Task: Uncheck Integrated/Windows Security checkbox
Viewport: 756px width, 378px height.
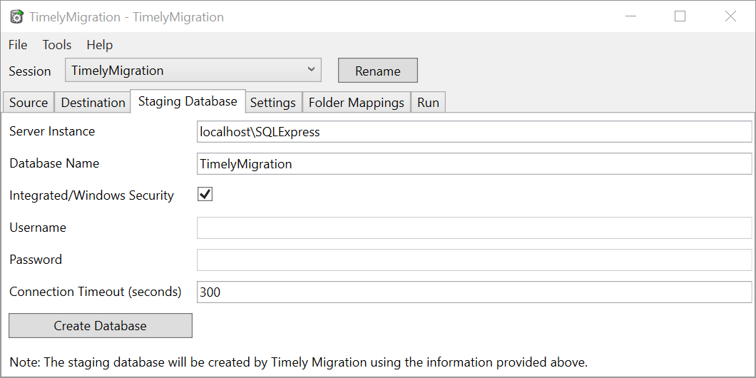Action: [x=205, y=195]
